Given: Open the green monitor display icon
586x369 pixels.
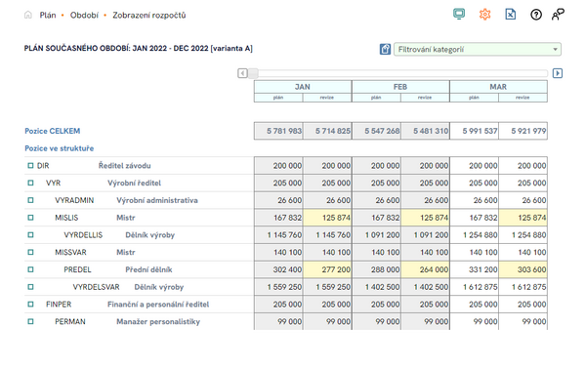Looking at the screenshot, I should point(459,15).
